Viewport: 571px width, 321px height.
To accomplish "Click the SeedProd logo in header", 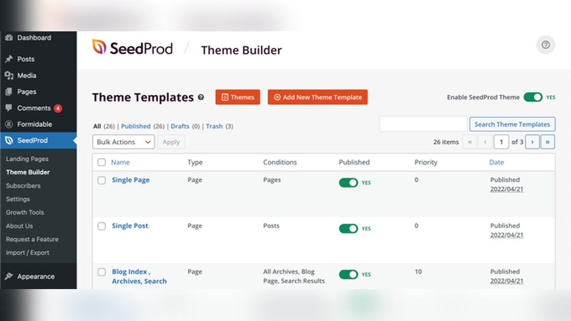I will [x=132, y=48].
